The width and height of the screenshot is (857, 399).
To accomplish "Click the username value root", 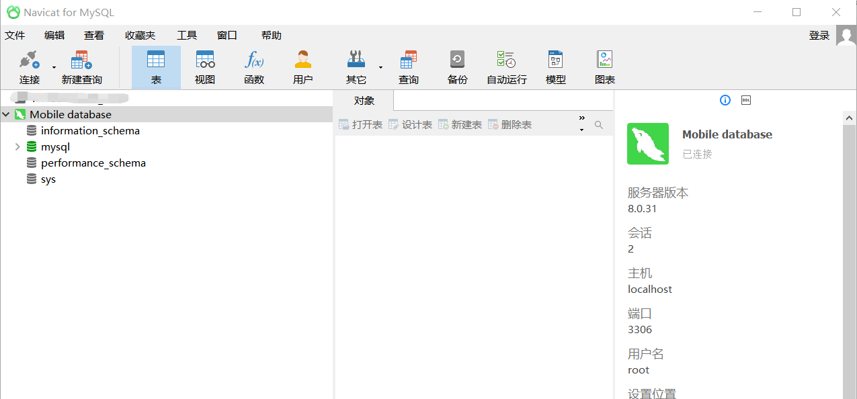I will coord(639,370).
